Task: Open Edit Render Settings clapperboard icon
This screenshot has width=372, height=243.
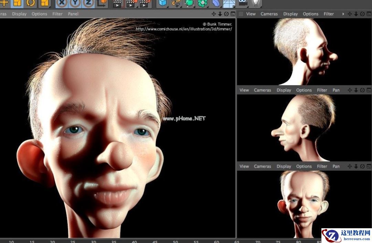Action: click(x=145, y=4)
